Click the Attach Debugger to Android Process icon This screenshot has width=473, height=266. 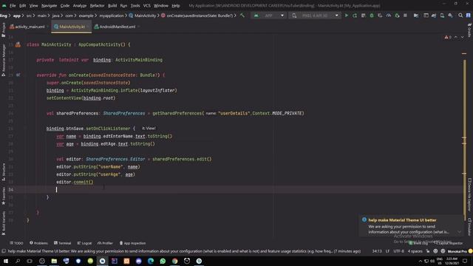point(397,16)
